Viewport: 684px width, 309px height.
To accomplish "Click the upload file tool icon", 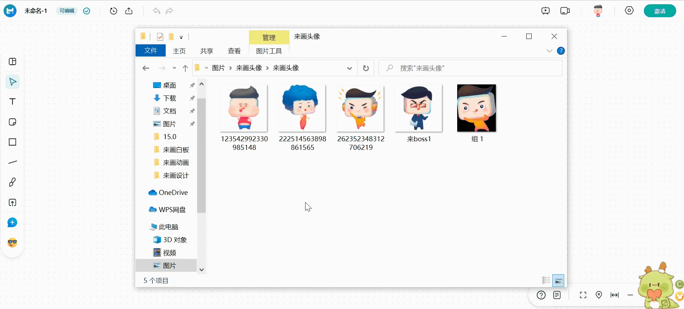I will [x=13, y=202].
